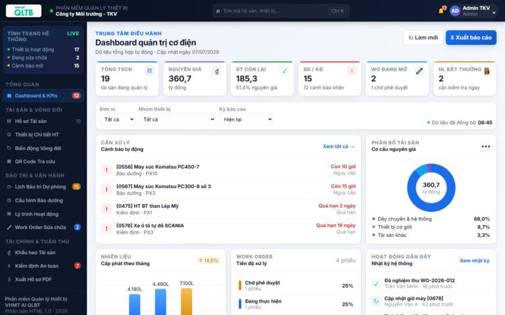
Task: Open the notification bell
Action: click(441, 10)
